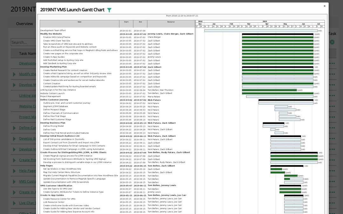Viewport: 343px width, 214px height.
Task: Click the Resource column header in Gantt table
Action: click(171, 24)
